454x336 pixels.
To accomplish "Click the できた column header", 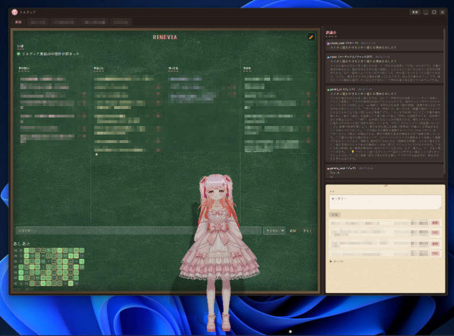I will (x=247, y=69).
